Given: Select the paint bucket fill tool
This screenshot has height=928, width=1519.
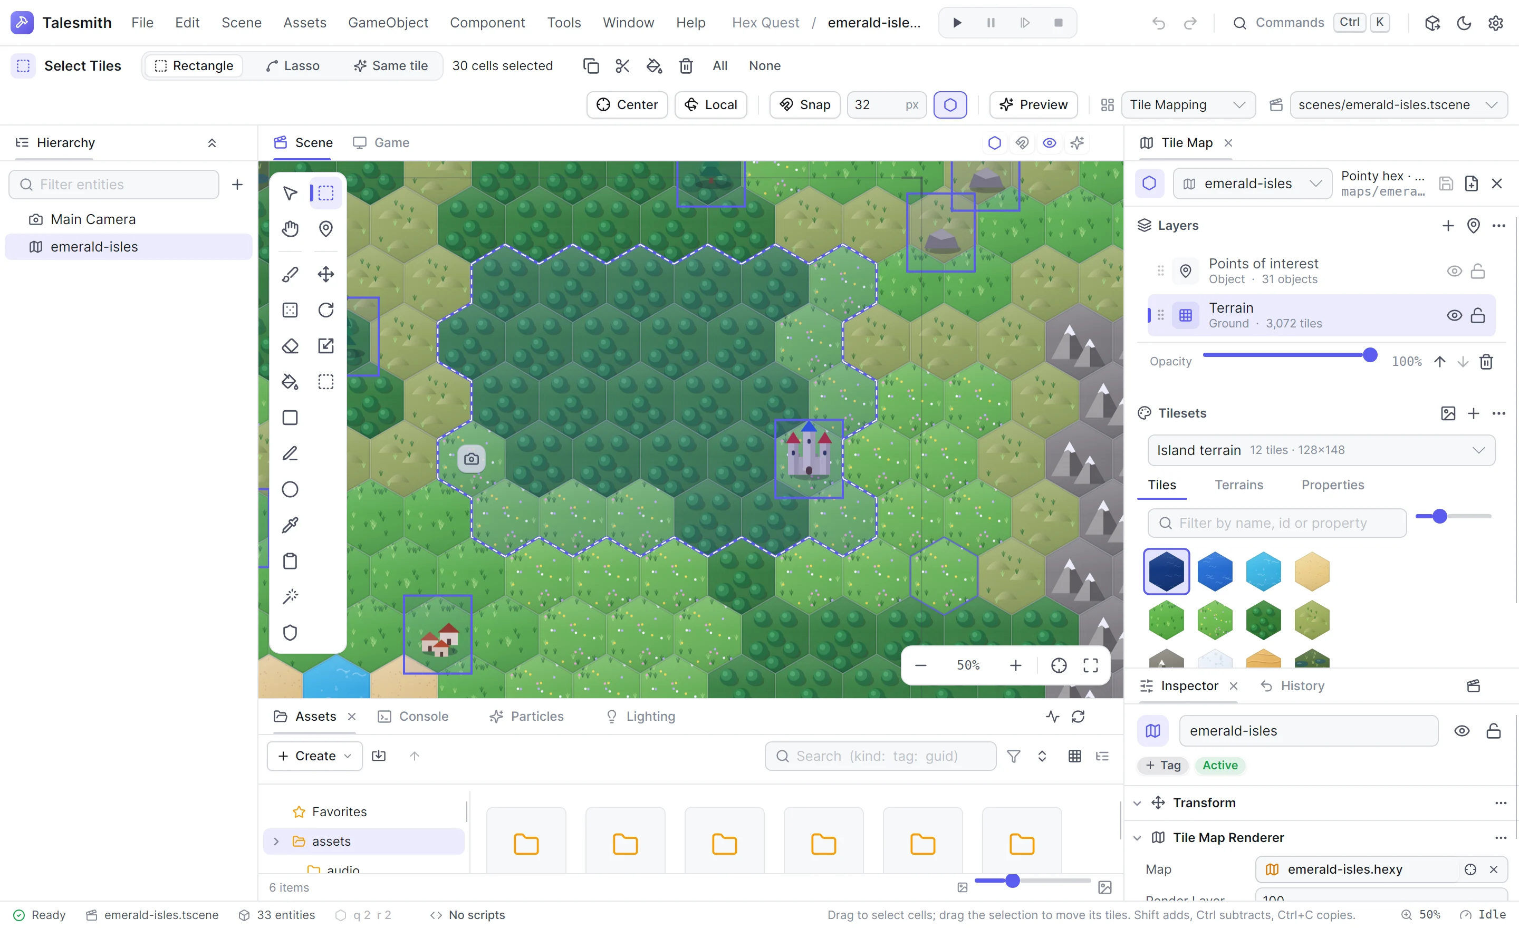Looking at the screenshot, I should coord(290,382).
